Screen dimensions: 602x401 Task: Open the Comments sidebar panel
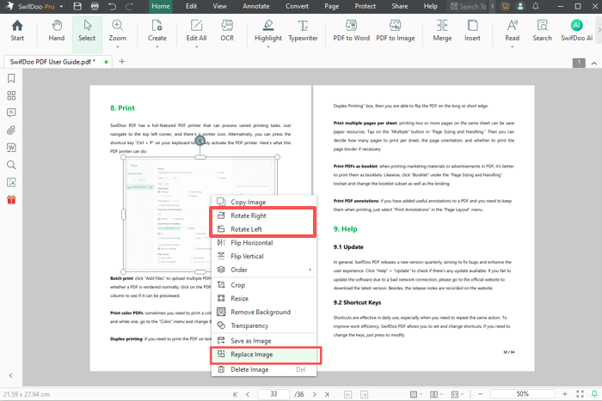[11, 112]
